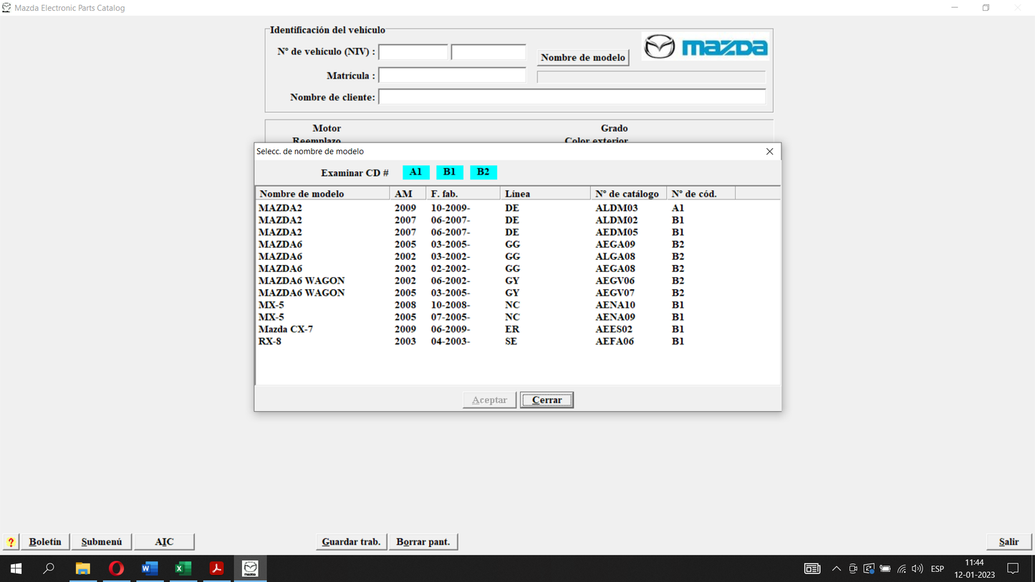Open the Submenú button
This screenshot has height=582, width=1035.
click(102, 542)
